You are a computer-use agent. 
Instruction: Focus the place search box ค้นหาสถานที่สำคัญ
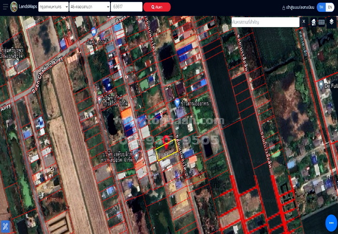coord(265,22)
